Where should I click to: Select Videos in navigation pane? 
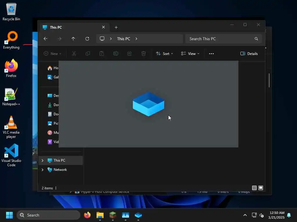tap(52, 142)
